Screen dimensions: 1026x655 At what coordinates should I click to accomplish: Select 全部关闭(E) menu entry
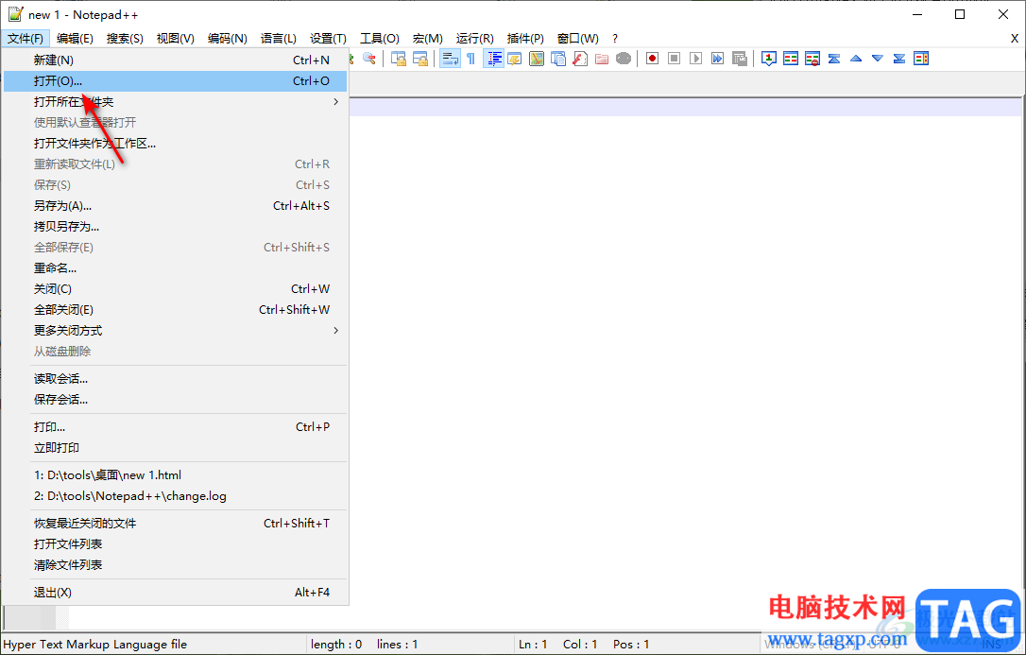pyautogui.click(x=176, y=309)
